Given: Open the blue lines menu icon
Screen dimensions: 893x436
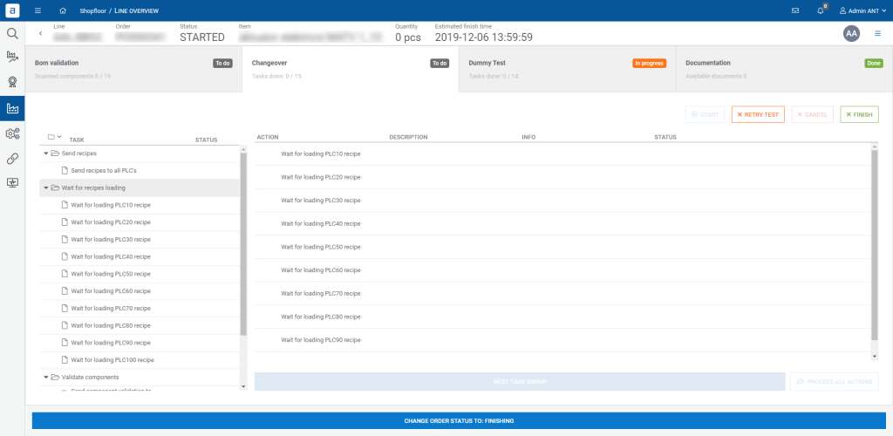Looking at the screenshot, I should tap(877, 34).
